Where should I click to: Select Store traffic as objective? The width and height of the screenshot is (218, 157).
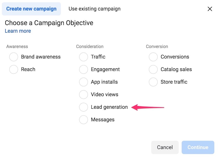[153, 82]
